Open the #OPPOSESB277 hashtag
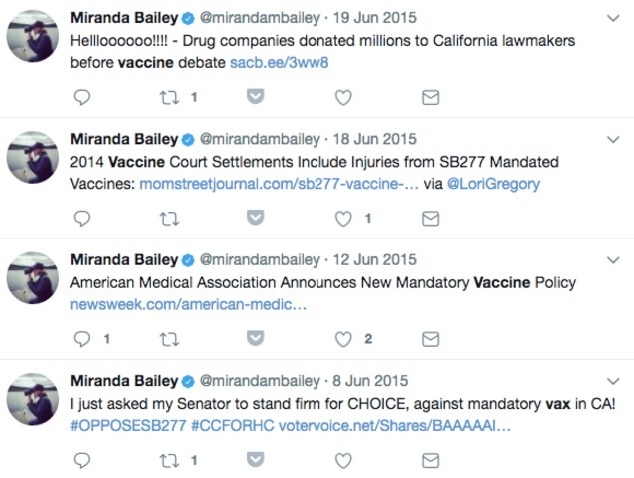 click(128, 425)
